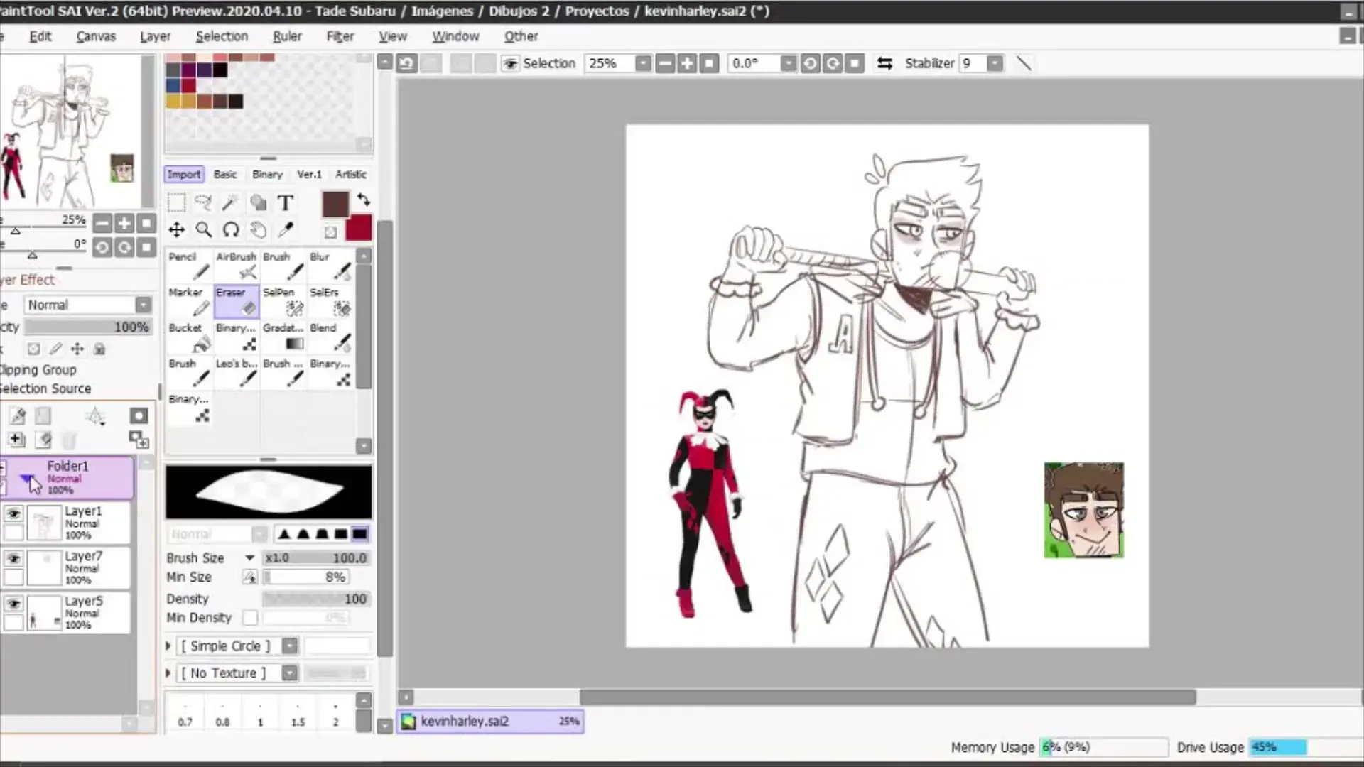Click the canvas horizontal scrollbar
This screenshot has width=1364, height=767.
point(887,697)
